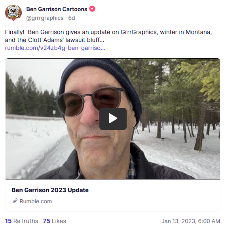Click the Rumble.com source label
The width and height of the screenshot is (226, 229).
point(36,201)
